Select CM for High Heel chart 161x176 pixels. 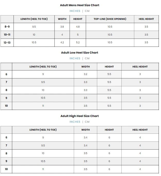[87, 122]
